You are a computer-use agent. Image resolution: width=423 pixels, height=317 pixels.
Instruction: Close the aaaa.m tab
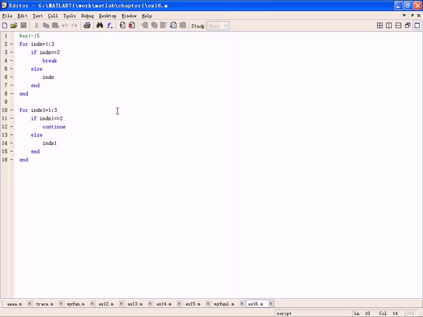pos(30,304)
